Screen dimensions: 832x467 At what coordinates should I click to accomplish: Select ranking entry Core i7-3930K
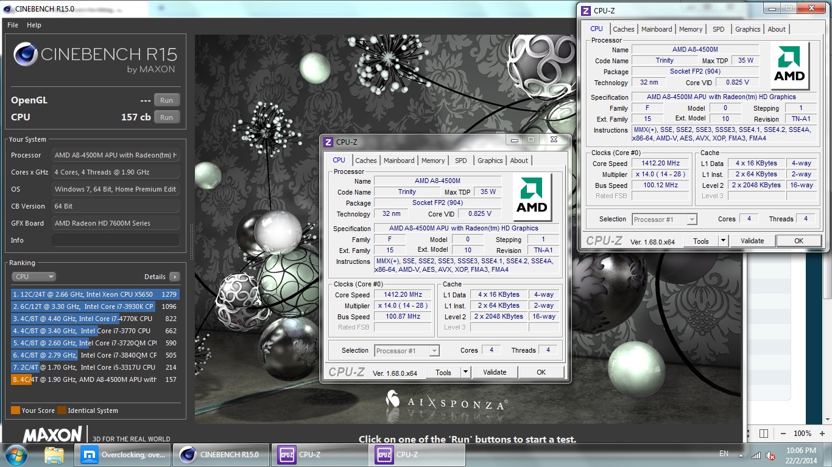tap(95, 306)
